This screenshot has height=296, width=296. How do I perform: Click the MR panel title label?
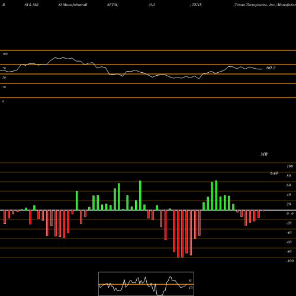coord(264,154)
